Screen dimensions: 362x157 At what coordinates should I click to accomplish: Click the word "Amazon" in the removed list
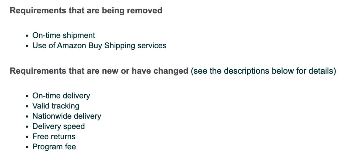72,46
